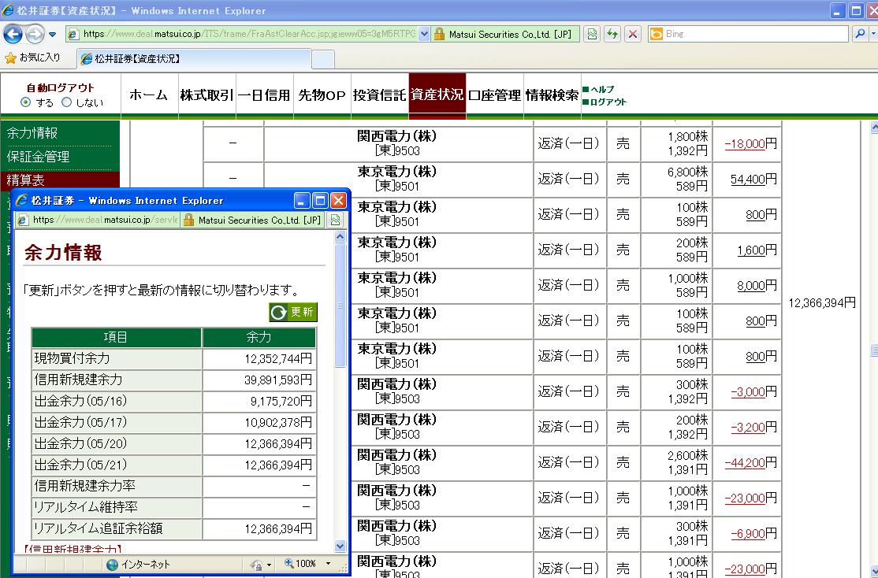Switch to the 口座管理 menu tab
878x578 pixels.
(494, 95)
